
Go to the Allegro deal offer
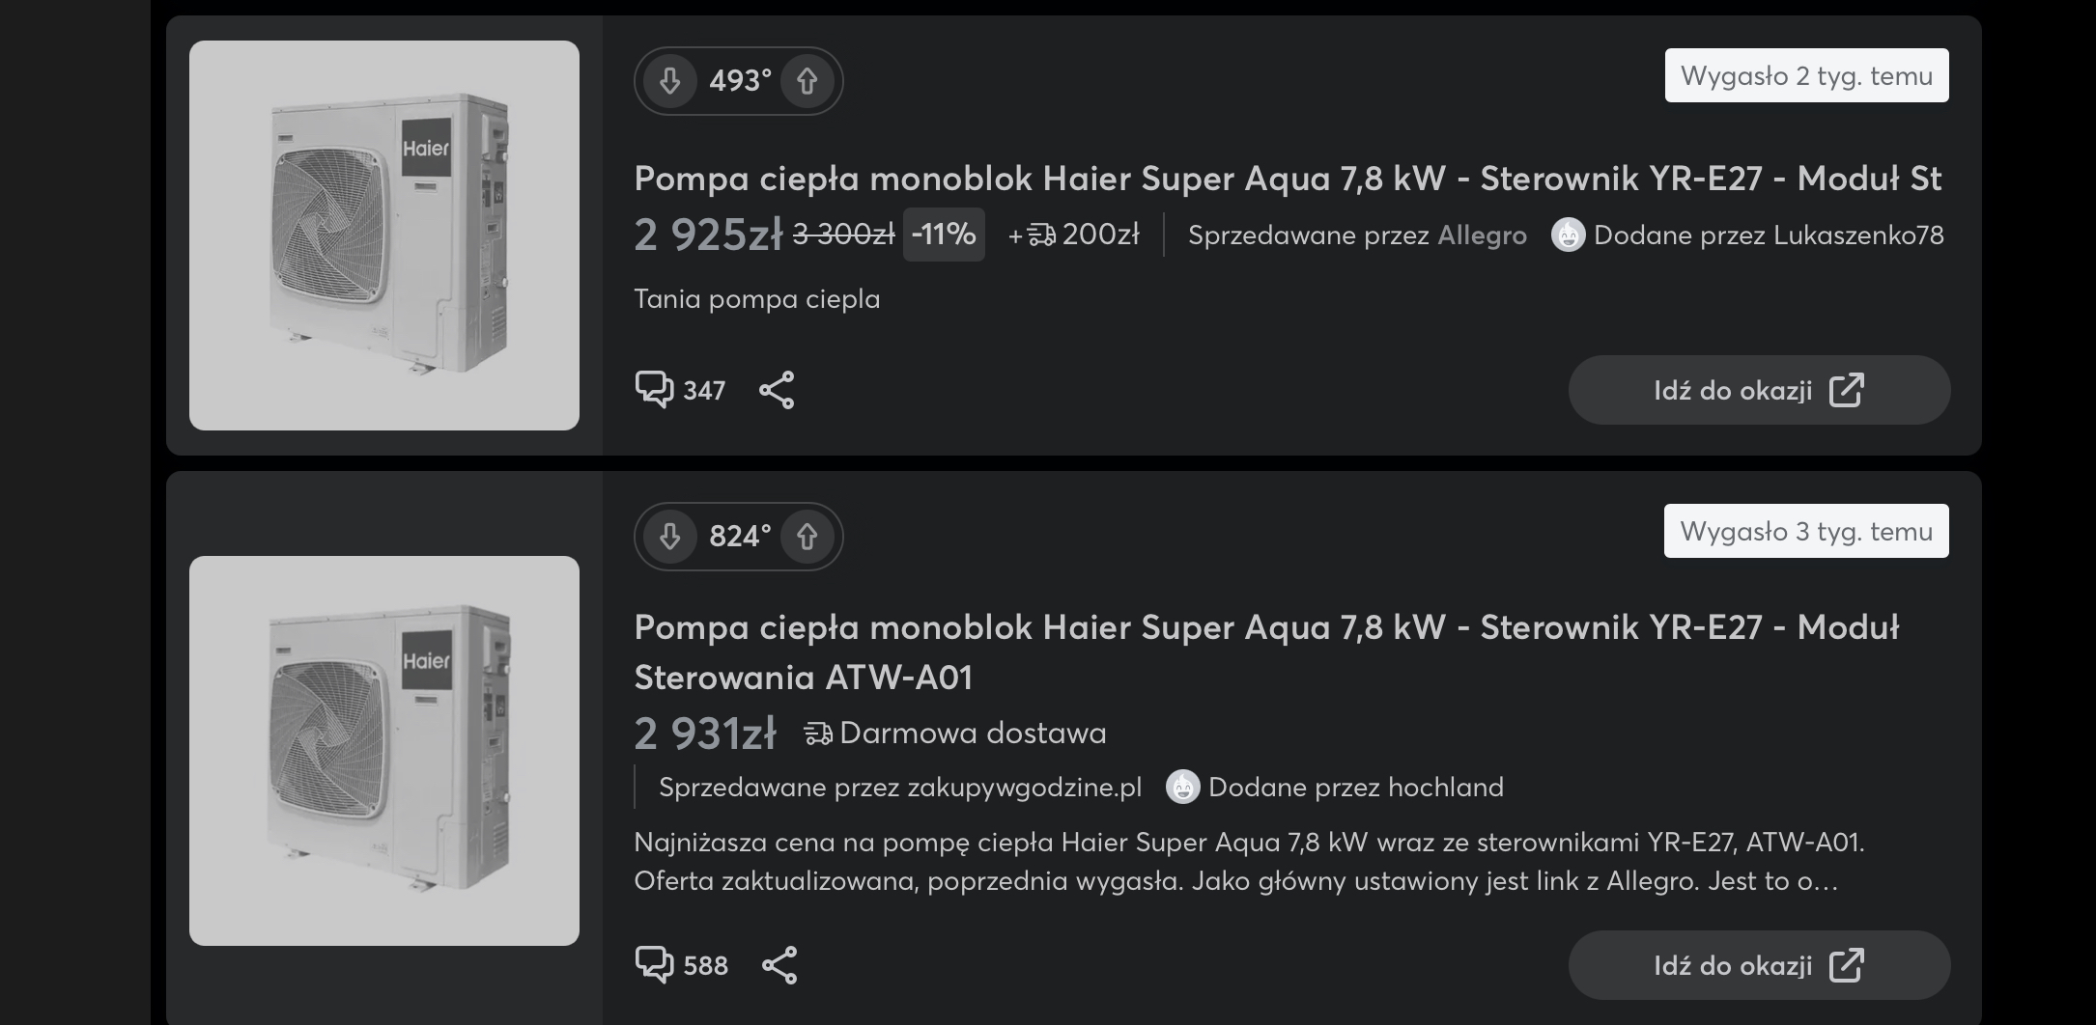coord(1759,390)
